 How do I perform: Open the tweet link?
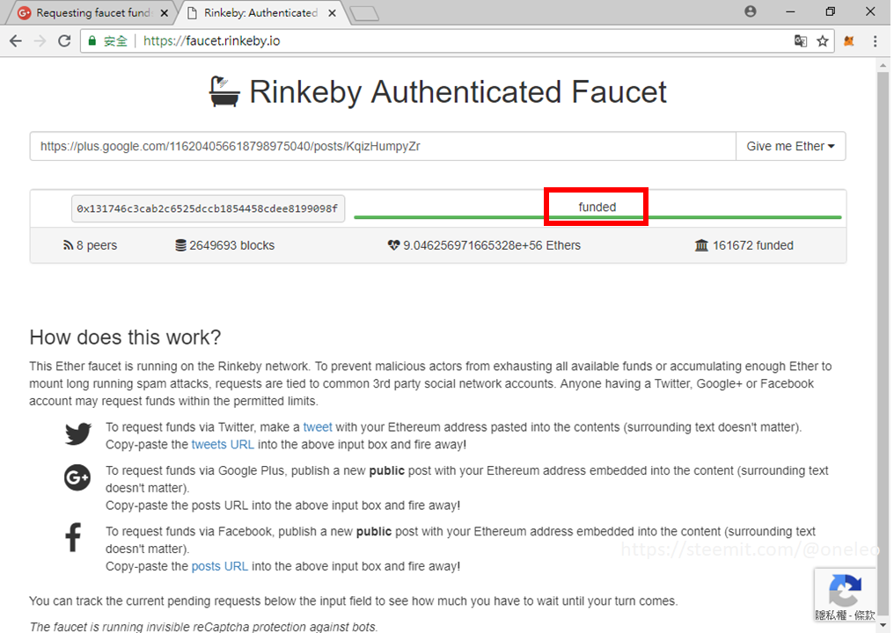click(x=318, y=427)
